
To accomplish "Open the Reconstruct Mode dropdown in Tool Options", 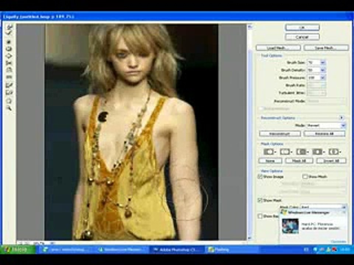I will 326,101.
